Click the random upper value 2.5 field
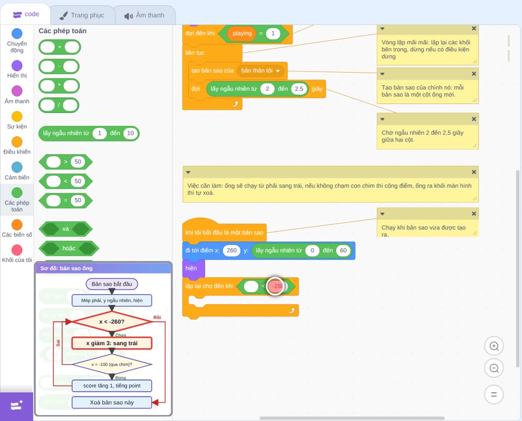The width and height of the screenshot is (522, 421). (299, 89)
